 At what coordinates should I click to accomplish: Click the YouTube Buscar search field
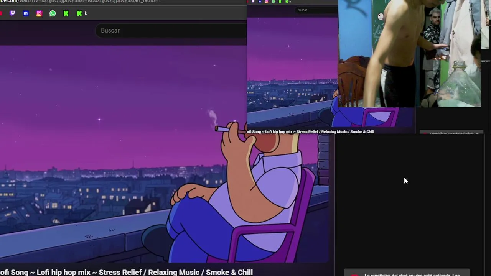[x=171, y=30]
